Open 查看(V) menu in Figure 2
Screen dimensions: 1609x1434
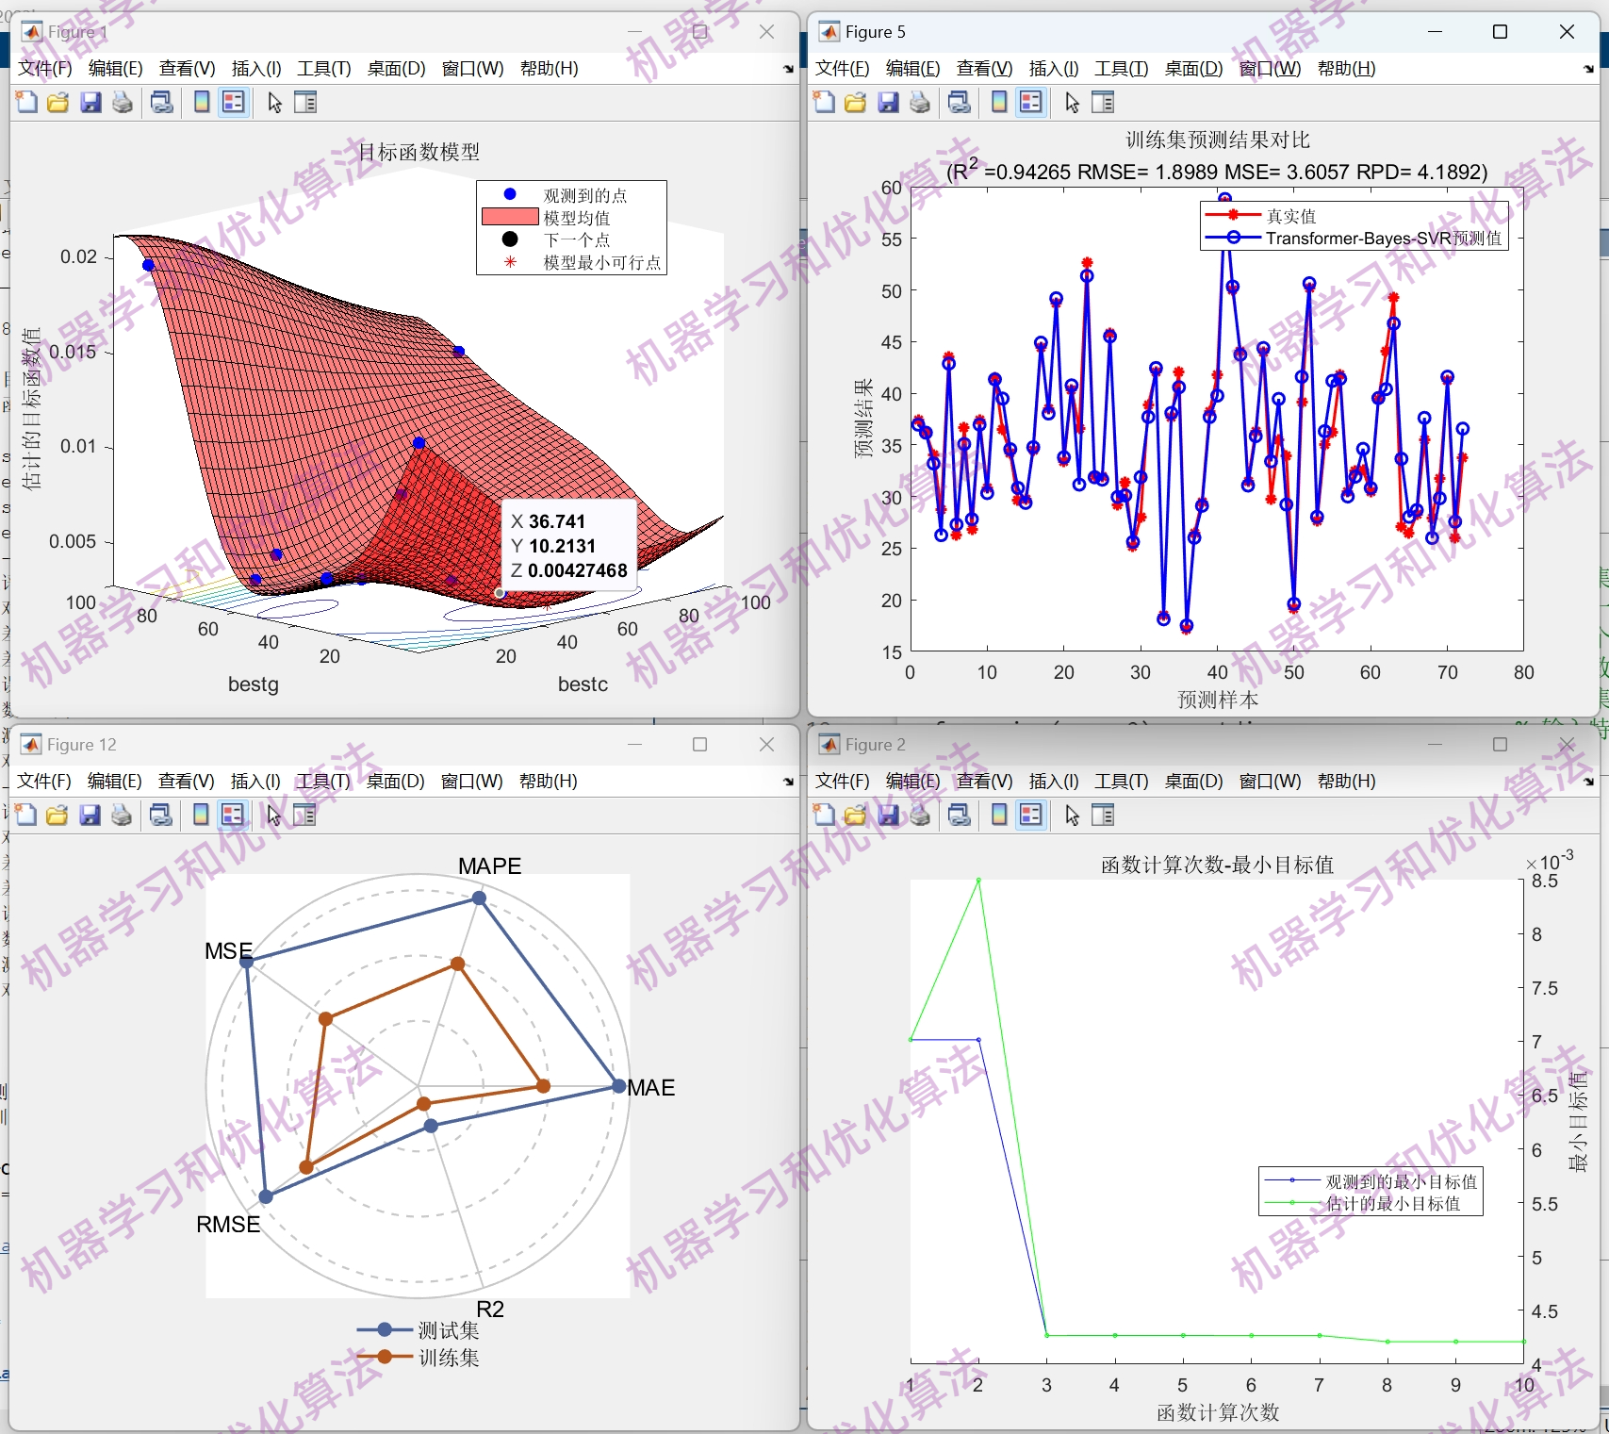[984, 782]
